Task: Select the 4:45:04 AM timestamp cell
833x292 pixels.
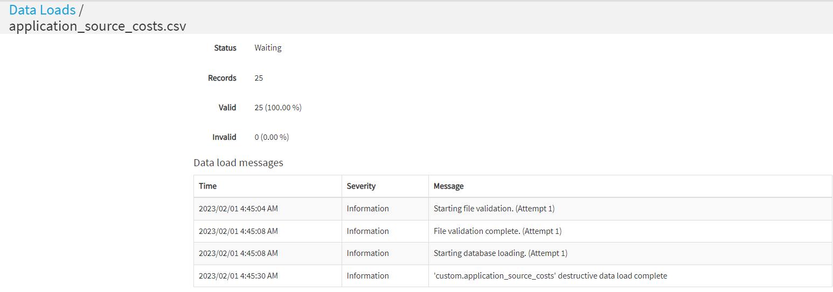Action: click(238, 209)
